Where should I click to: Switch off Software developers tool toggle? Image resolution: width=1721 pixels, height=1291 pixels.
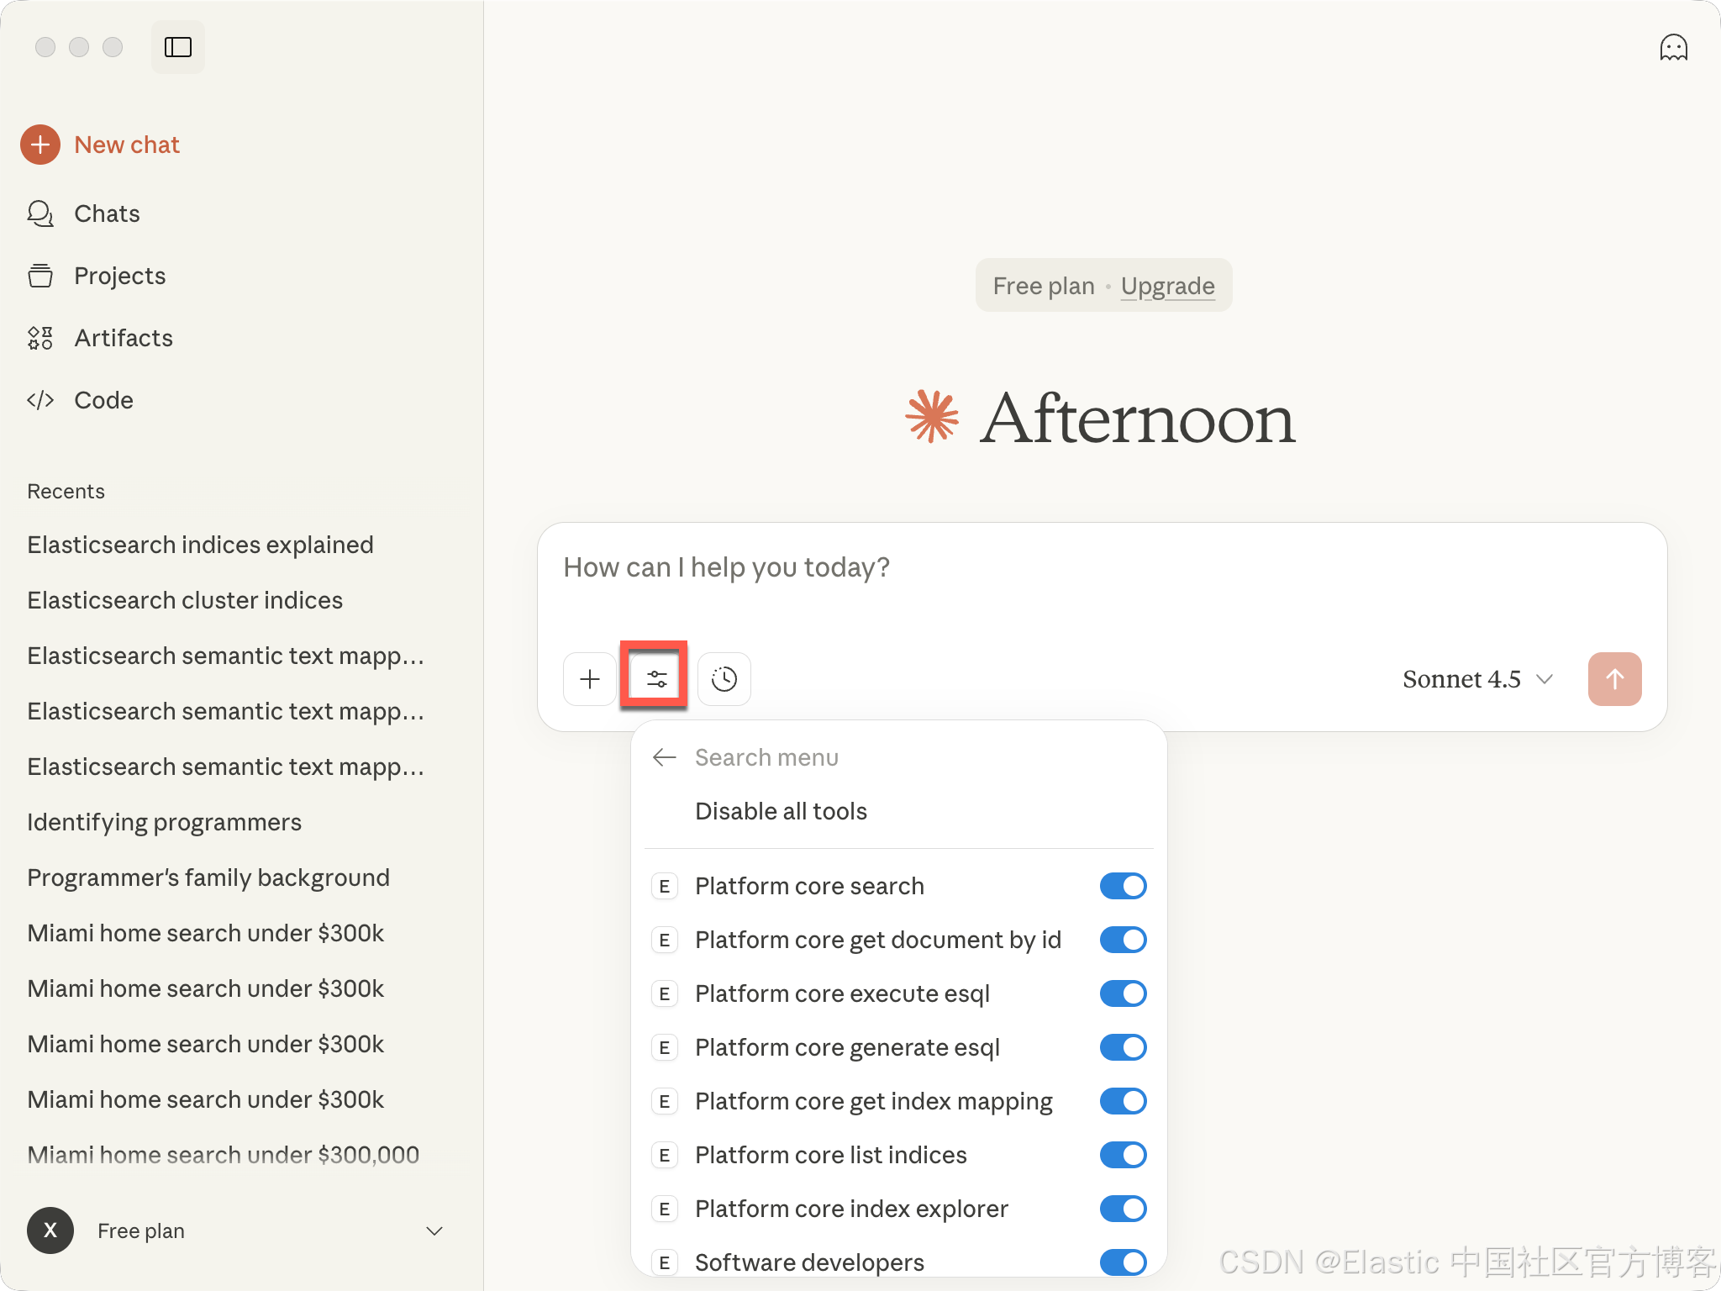click(x=1123, y=1262)
